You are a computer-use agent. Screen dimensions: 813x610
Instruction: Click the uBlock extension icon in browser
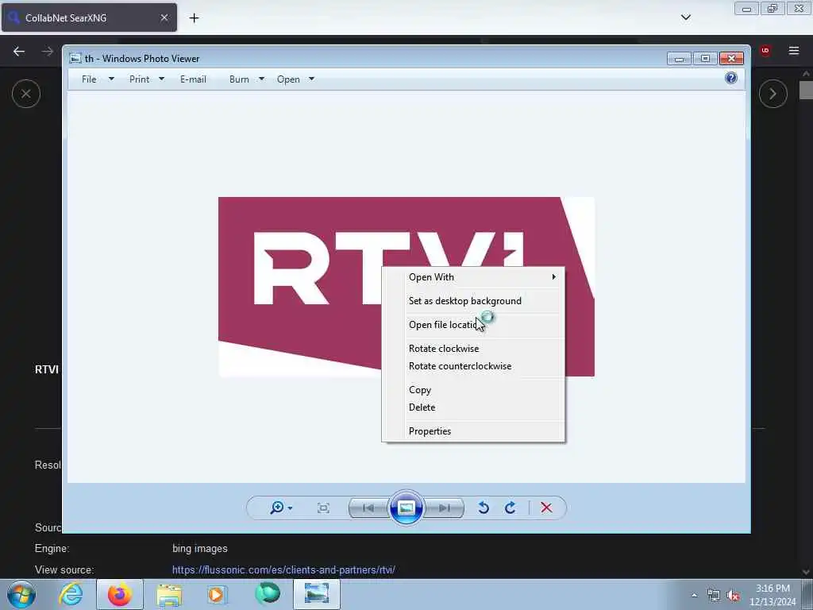point(765,50)
